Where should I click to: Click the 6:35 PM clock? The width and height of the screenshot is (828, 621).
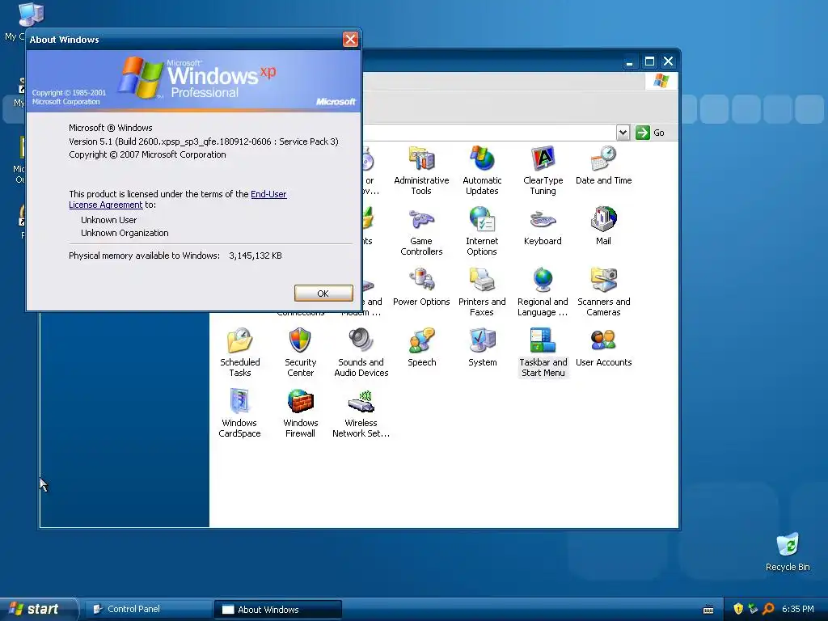coord(797,609)
